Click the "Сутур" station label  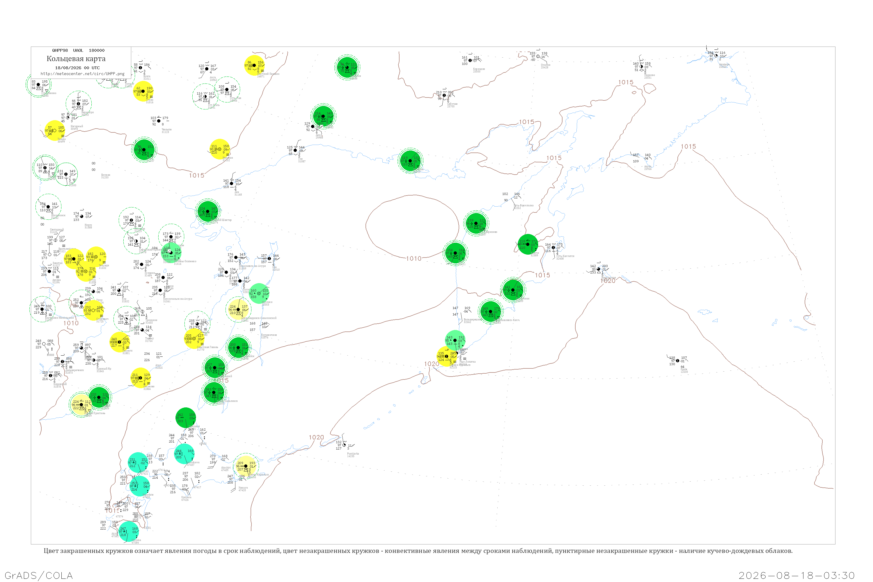click(x=92, y=280)
